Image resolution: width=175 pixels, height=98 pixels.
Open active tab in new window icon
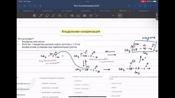pos(130,11)
